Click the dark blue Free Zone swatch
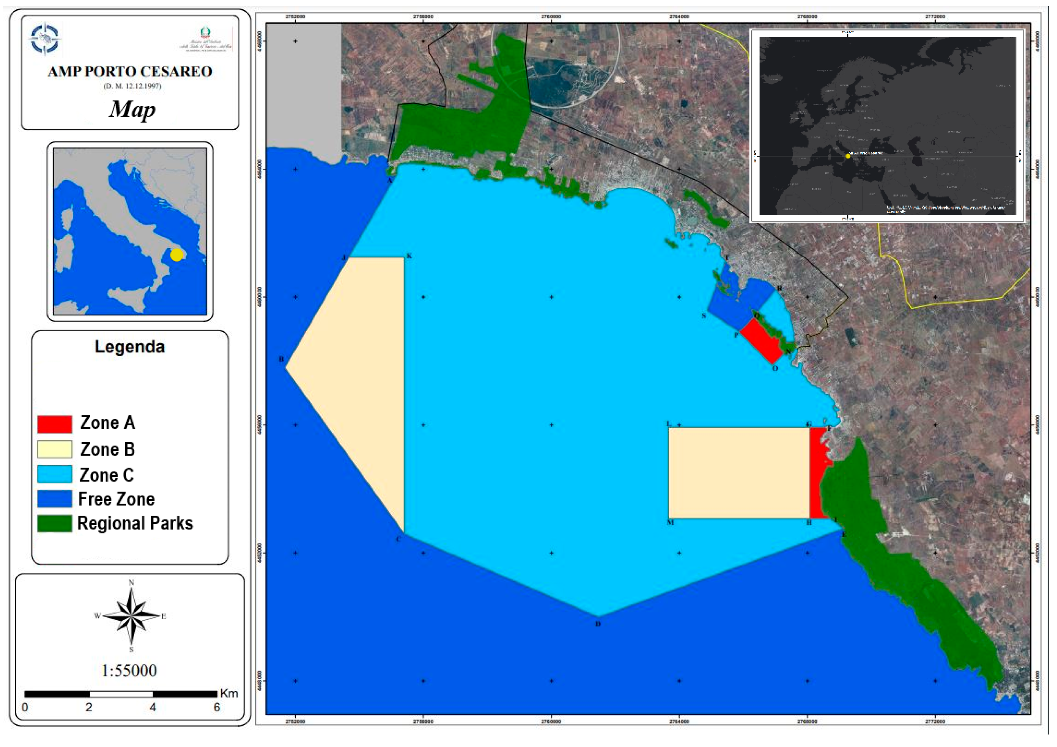The height and width of the screenshot is (747, 1057). coord(55,499)
